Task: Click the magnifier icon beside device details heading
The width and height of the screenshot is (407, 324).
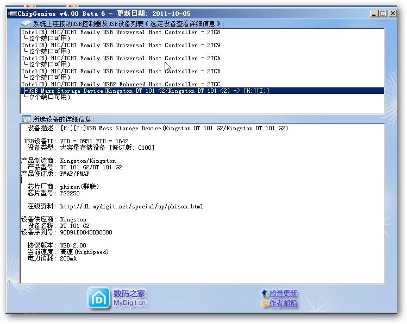Action: coord(26,119)
